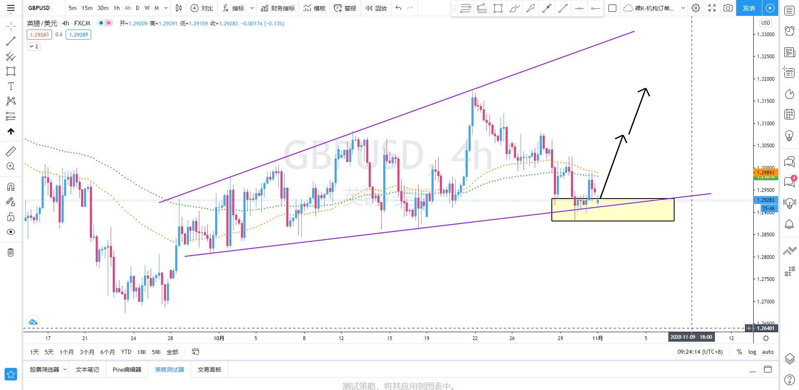799x390 pixels.
Task: Open the prediction and measurement tools
Action: pyautogui.click(x=11, y=116)
